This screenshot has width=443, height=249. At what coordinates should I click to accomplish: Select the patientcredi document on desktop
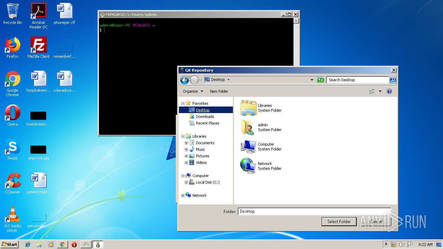click(38, 183)
